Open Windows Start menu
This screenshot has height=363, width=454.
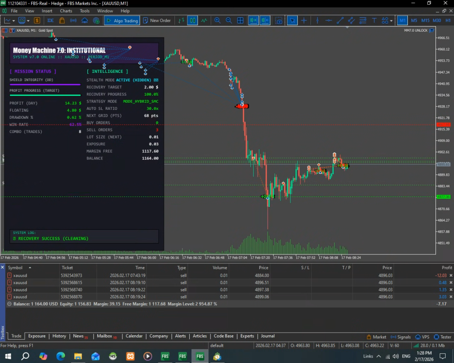[x=8, y=356]
